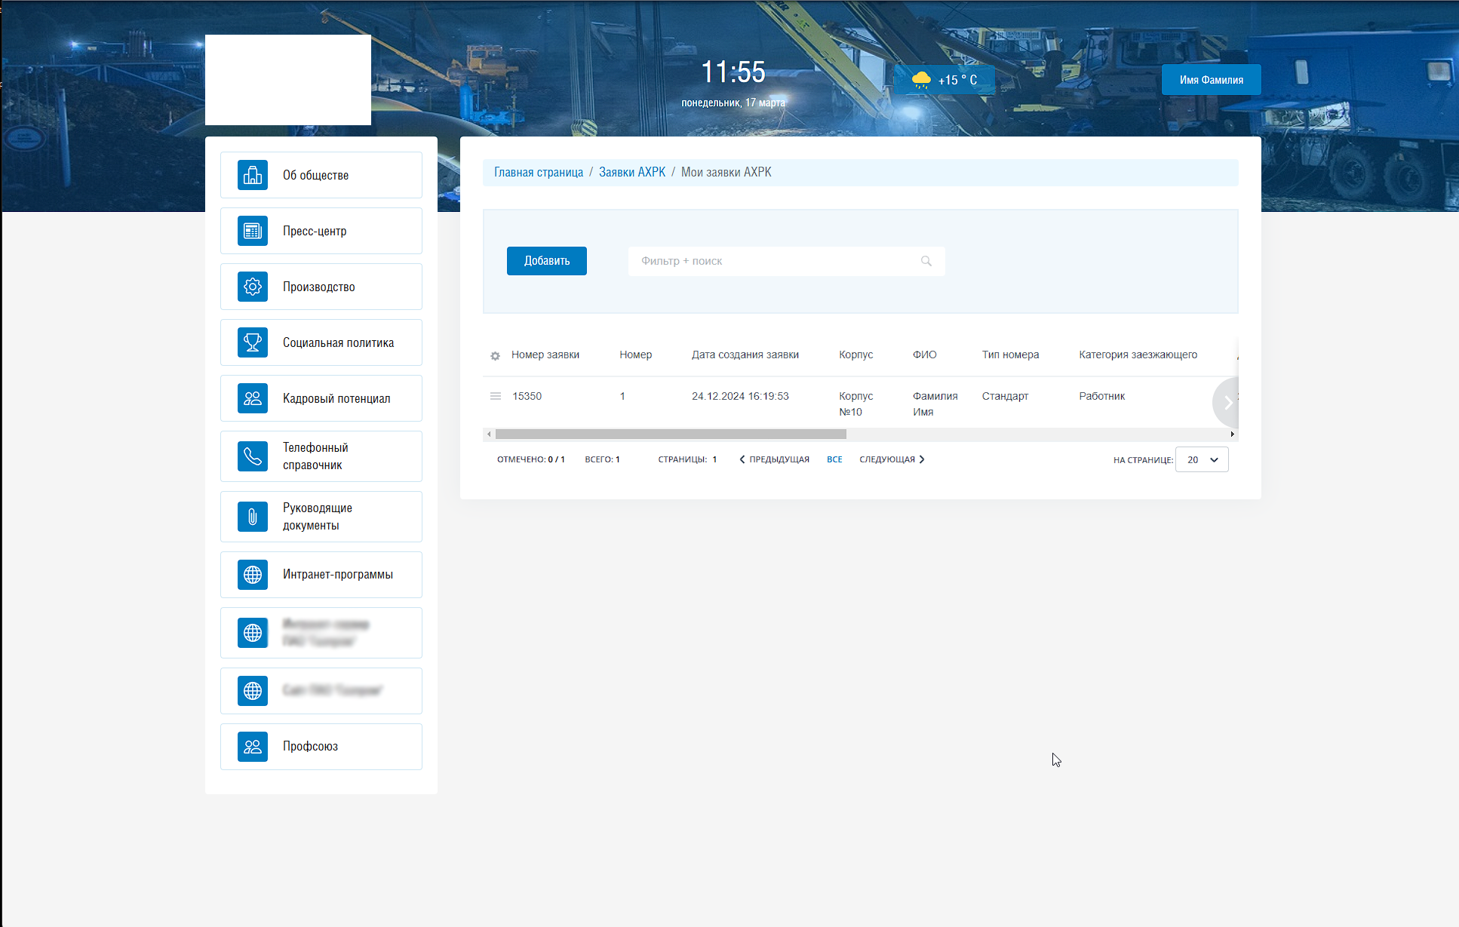Image resolution: width=1459 pixels, height=927 pixels.
Task: Open the Имя Фамилия user button
Action: pos(1211,80)
